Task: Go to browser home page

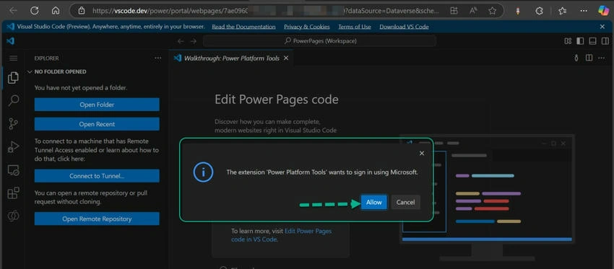Action: click(x=56, y=11)
